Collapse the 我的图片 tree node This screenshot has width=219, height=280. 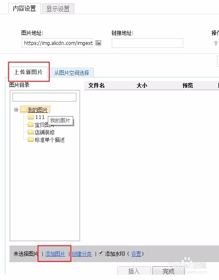pyautogui.click(x=16, y=110)
